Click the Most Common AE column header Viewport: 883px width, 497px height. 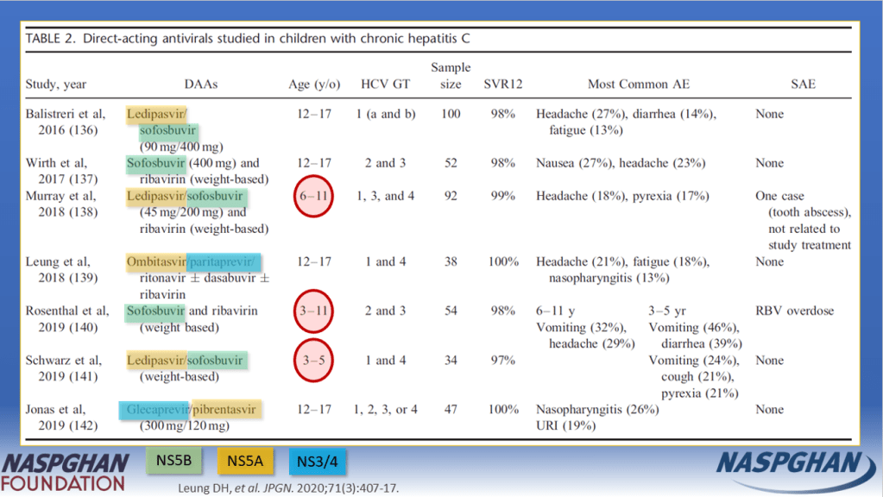pyautogui.click(x=638, y=85)
